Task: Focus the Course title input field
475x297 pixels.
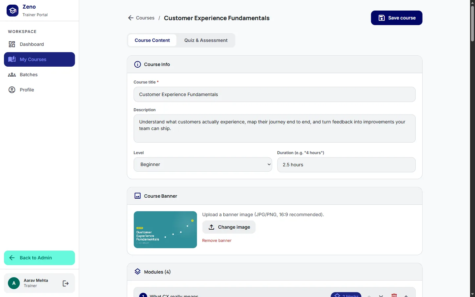Action: click(x=274, y=94)
